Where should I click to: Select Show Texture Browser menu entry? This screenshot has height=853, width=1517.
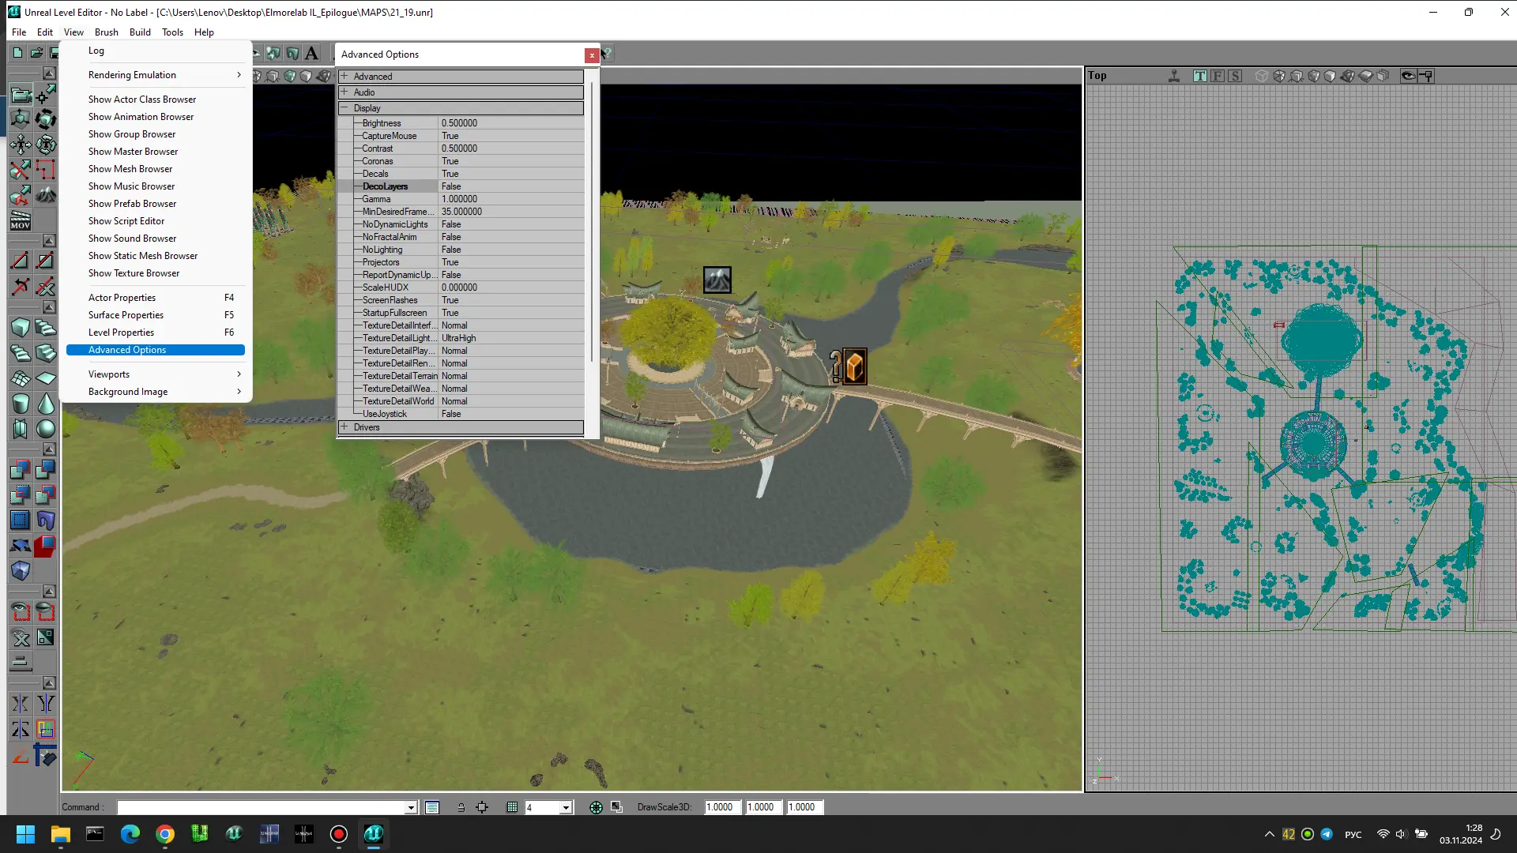134,273
